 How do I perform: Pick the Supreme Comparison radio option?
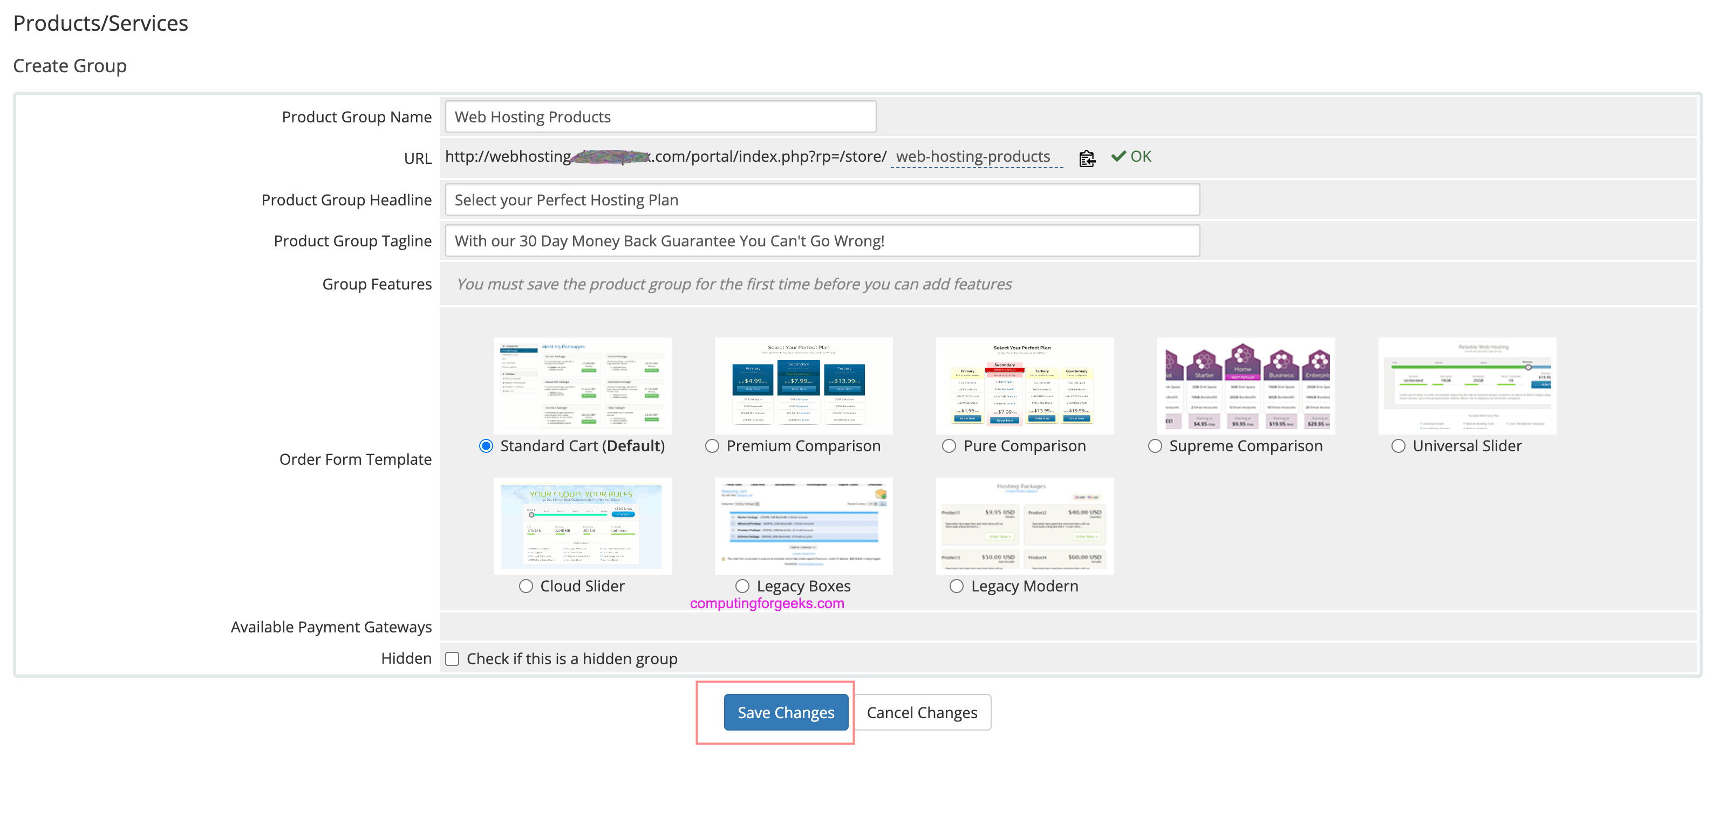coord(1155,446)
